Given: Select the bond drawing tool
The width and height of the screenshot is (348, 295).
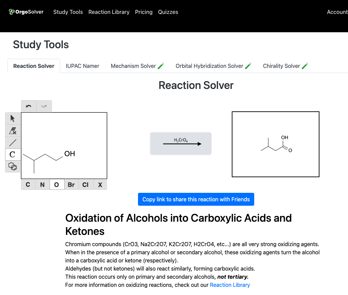Looking at the screenshot, I should [x=12, y=142].
